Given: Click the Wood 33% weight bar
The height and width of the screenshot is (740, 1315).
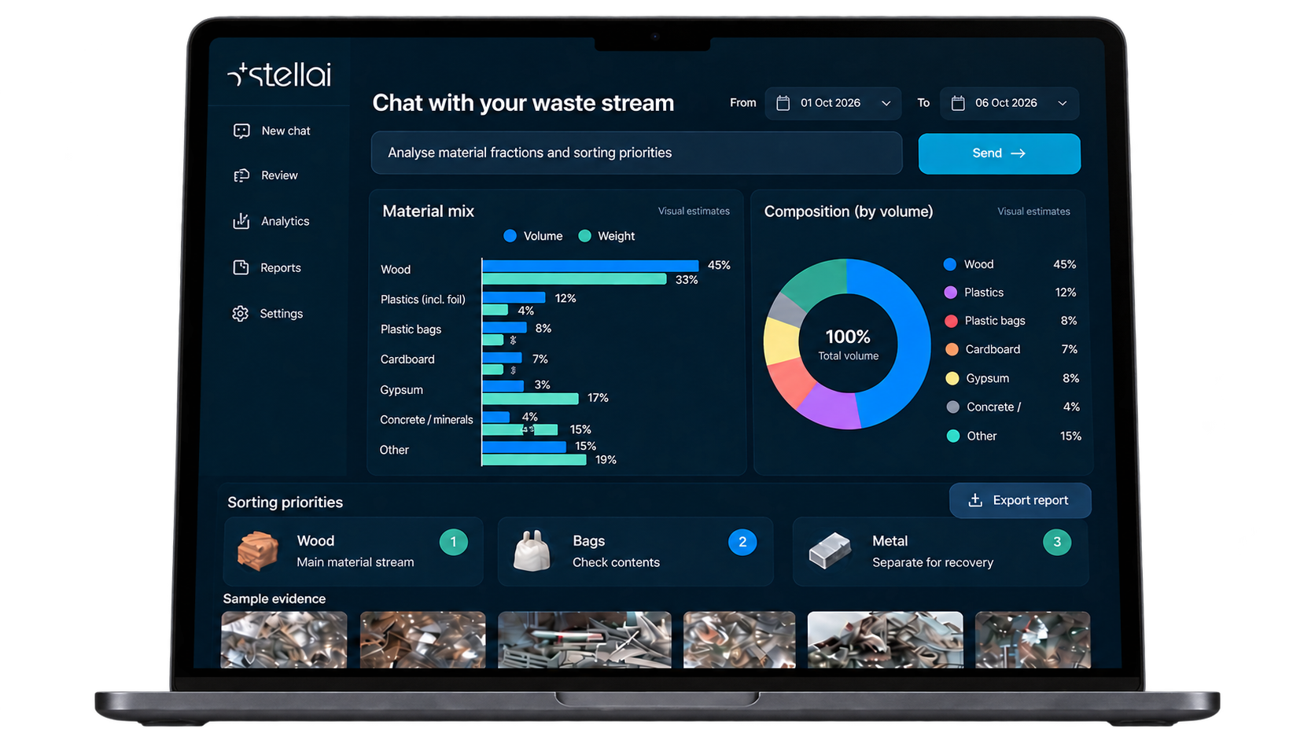Looking at the screenshot, I should point(574,279).
